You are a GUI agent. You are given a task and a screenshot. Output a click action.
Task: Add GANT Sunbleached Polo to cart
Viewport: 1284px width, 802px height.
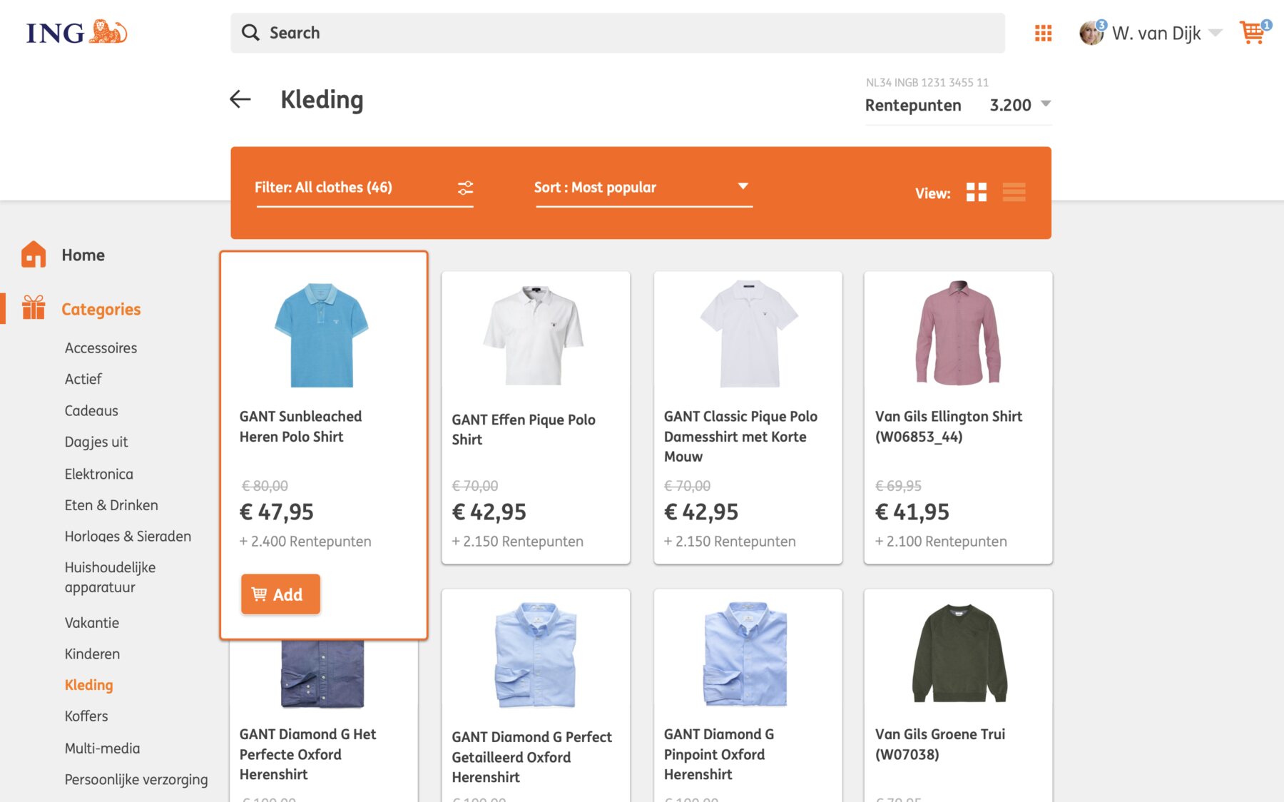[280, 594]
